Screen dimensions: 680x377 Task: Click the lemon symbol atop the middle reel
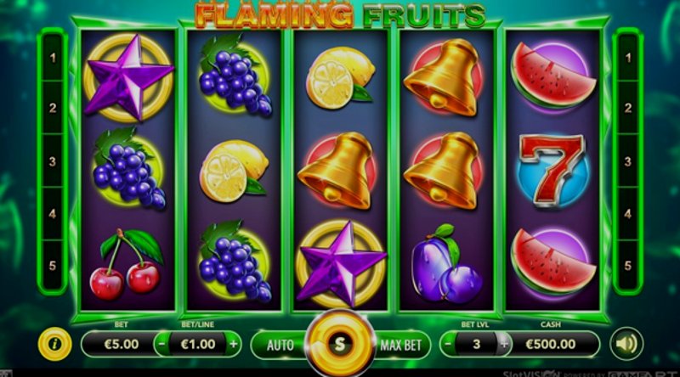339,78
